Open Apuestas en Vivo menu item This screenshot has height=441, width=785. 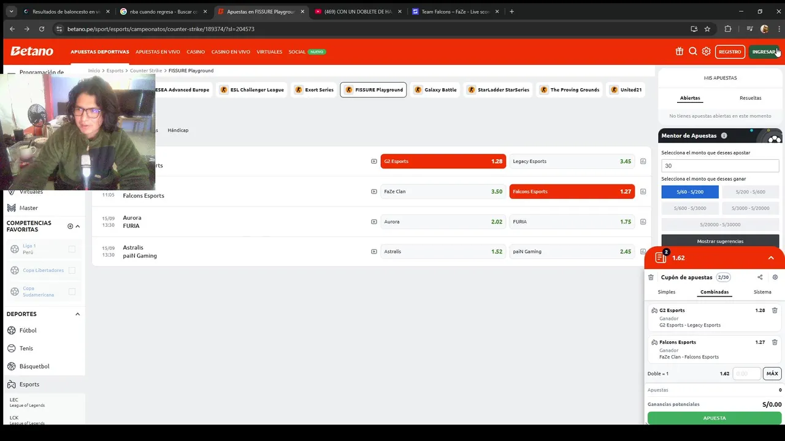(x=158, y=52)
